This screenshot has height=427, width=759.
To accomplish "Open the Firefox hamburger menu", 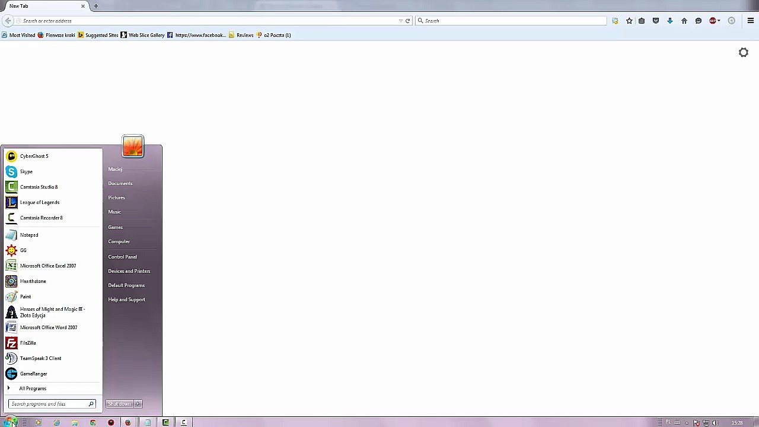I will [751, 21].
